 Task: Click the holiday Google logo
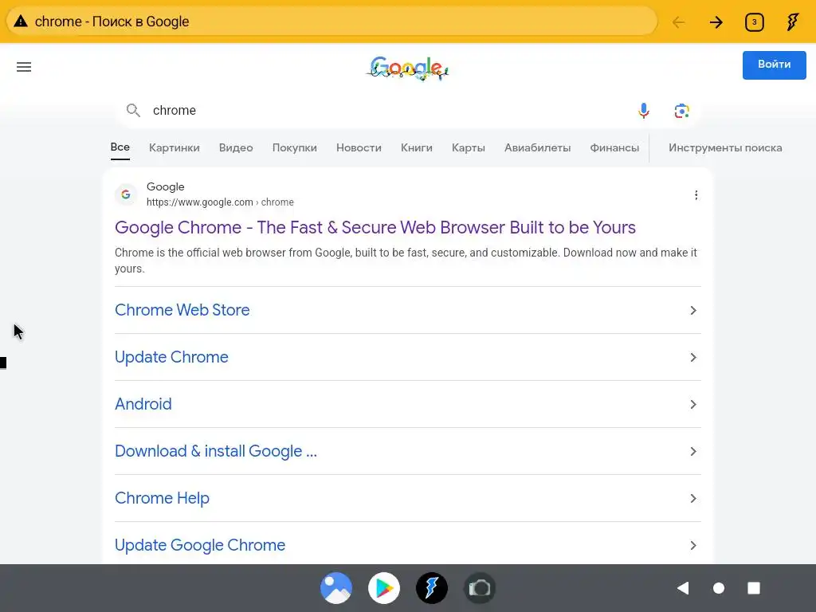tap(407, 69)
